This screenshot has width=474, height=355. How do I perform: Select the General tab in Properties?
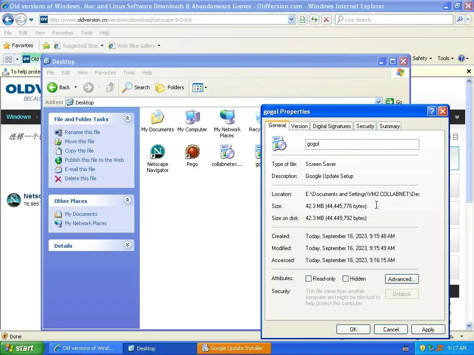pos(277,125)
